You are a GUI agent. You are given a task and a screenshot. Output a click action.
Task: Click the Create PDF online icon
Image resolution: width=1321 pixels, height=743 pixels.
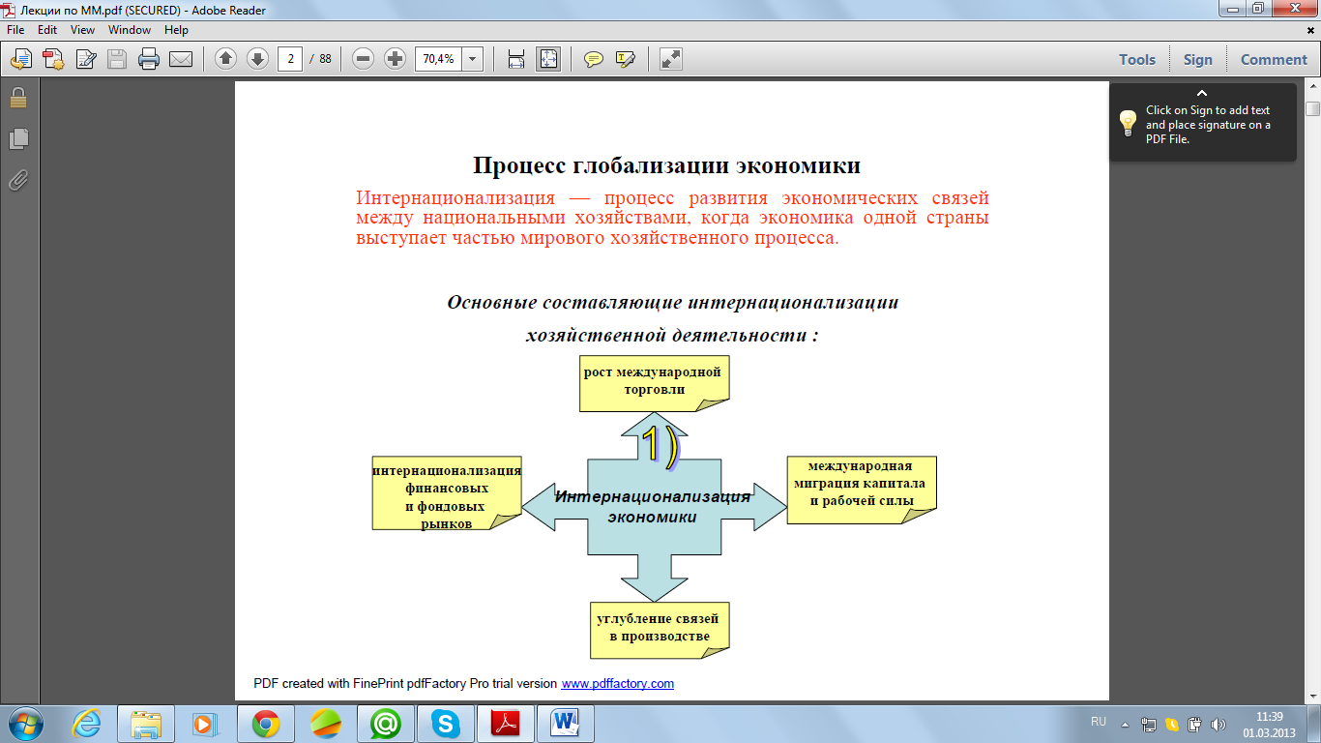[53, 59]
